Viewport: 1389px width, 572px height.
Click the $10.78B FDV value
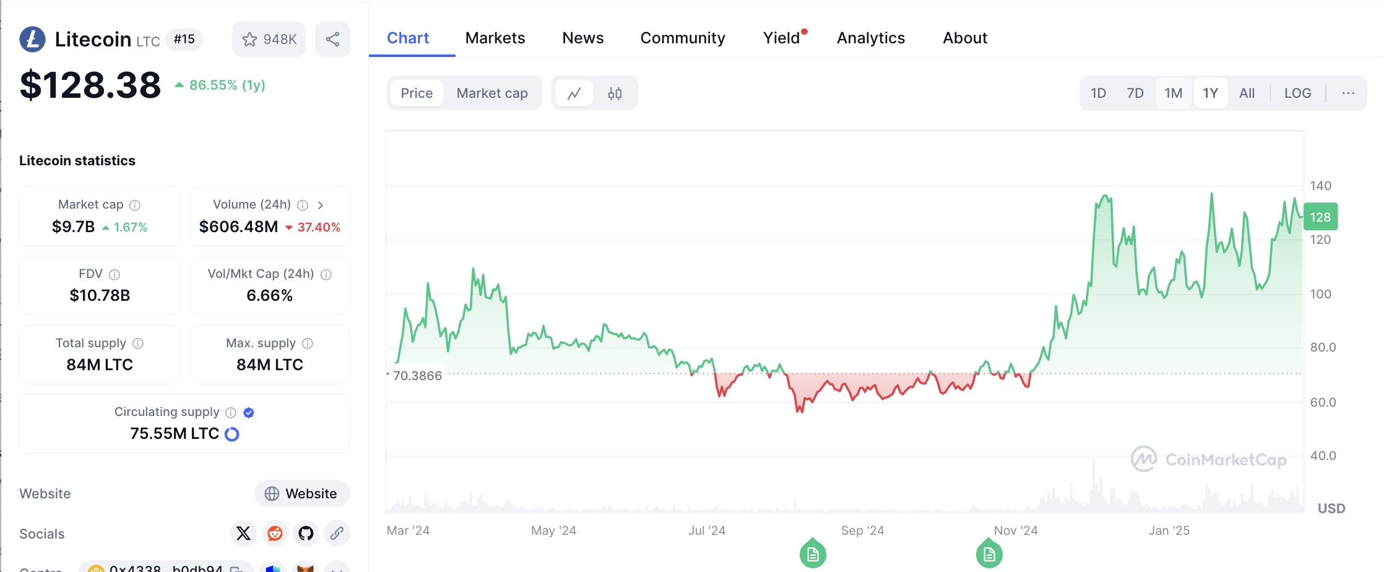click(100, 296)
